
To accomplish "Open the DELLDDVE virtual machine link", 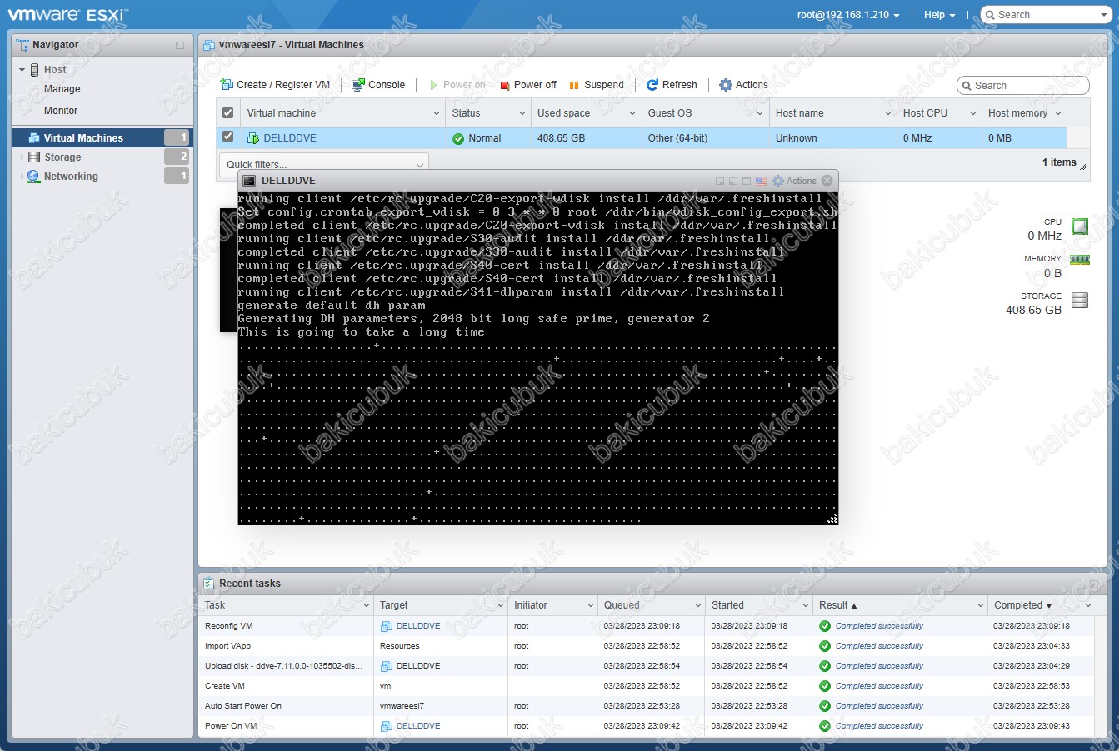I will click(x=290, y=138).
